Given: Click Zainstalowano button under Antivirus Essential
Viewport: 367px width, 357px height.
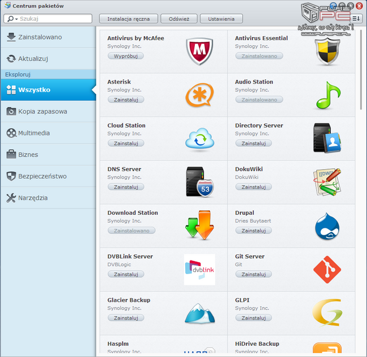Looking at the screenshot, I should tap(259, 56).
